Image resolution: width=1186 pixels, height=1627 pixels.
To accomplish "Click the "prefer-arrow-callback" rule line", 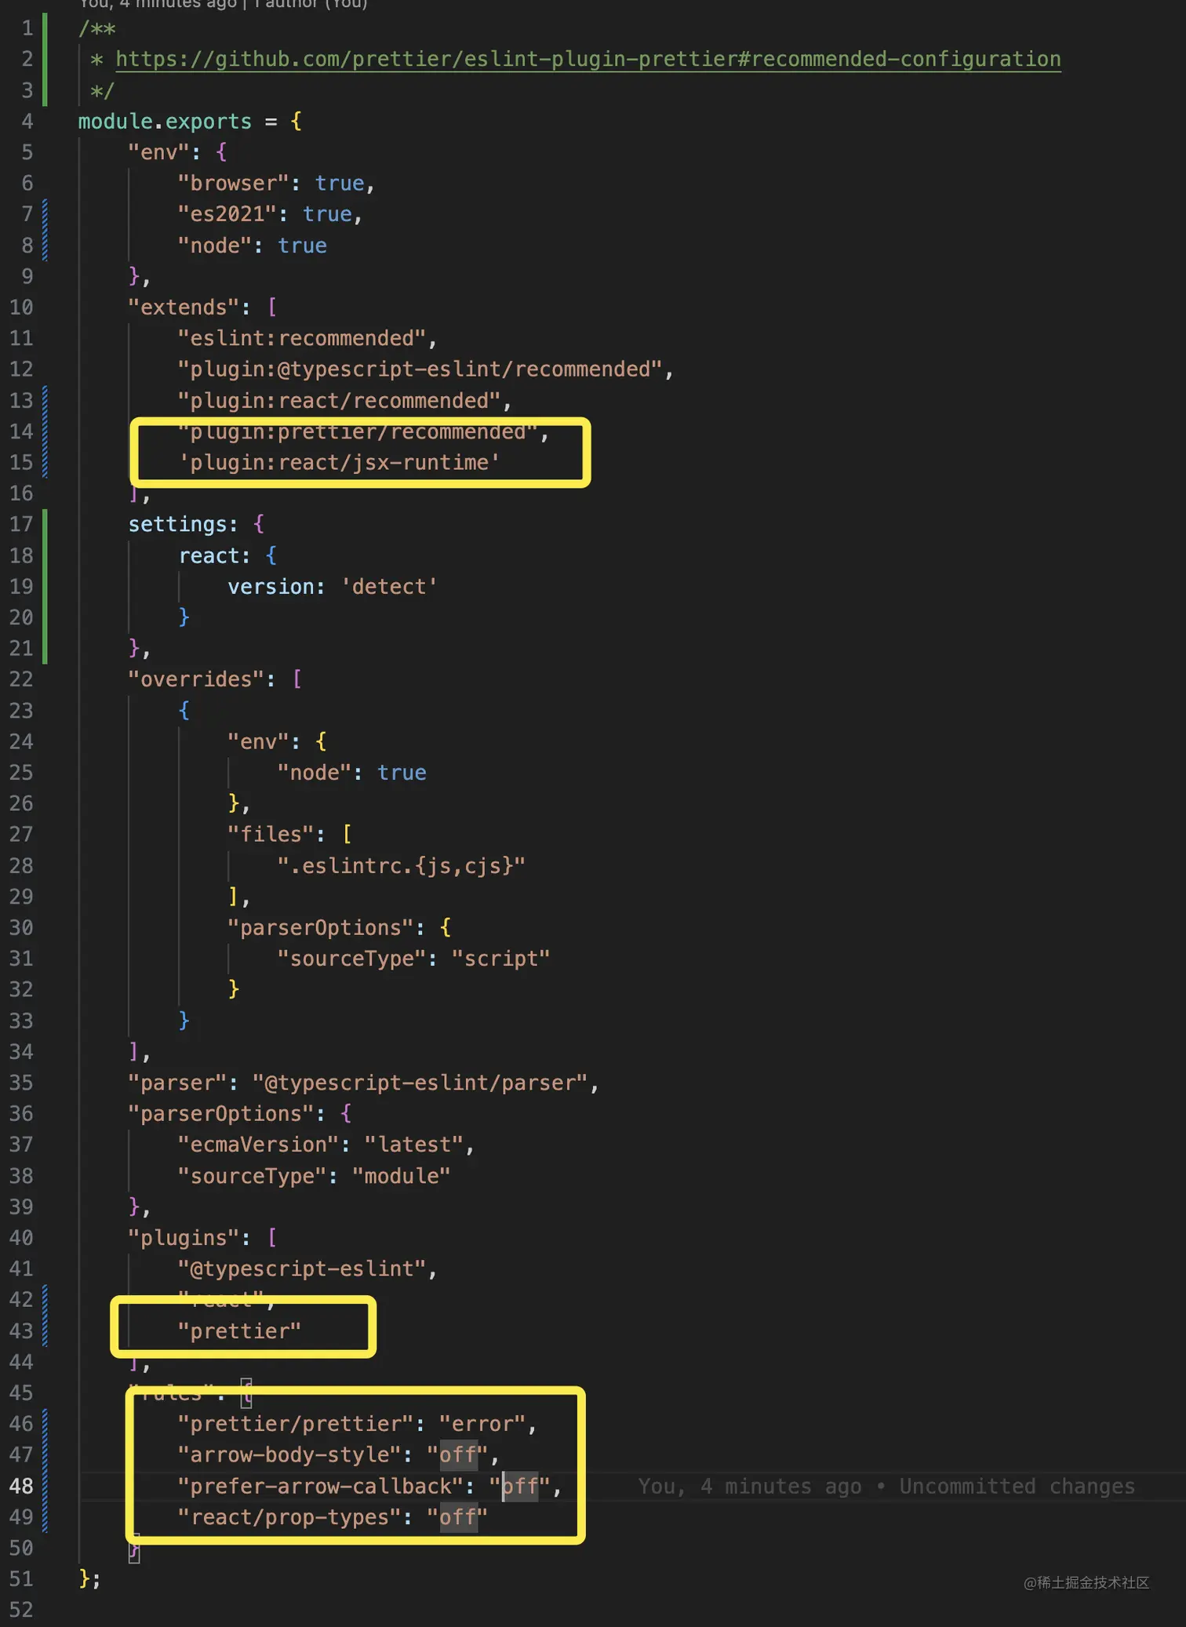I will pyautogui.click(x=369, y=1486).
